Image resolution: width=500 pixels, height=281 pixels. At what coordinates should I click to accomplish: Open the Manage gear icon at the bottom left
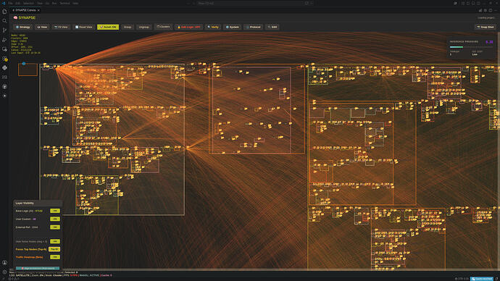[x=4, y=272]
